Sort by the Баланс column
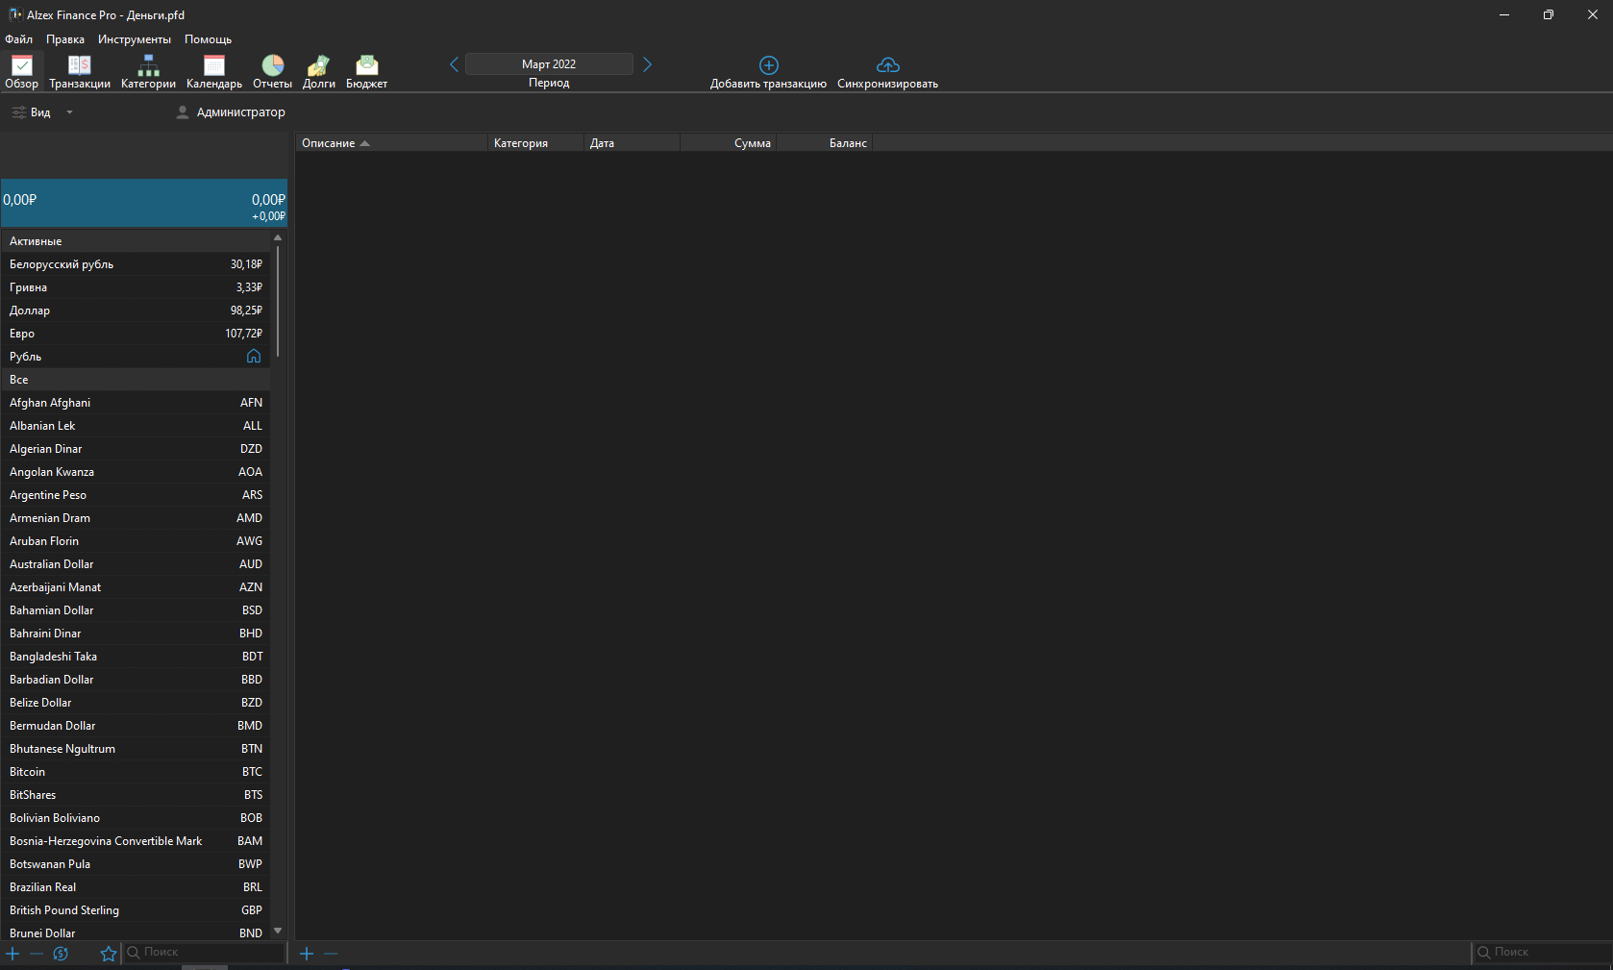 824,143
